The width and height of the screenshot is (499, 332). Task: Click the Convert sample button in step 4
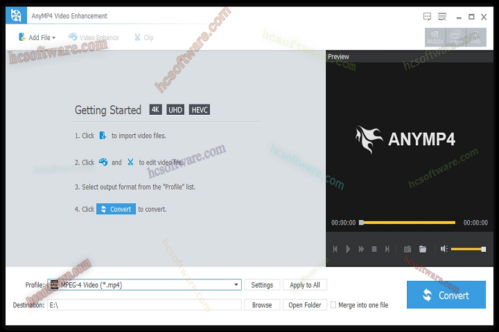(x=116, y=209)
